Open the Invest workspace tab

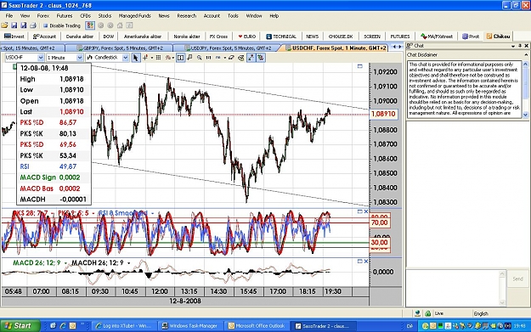(x=14, y=37)
